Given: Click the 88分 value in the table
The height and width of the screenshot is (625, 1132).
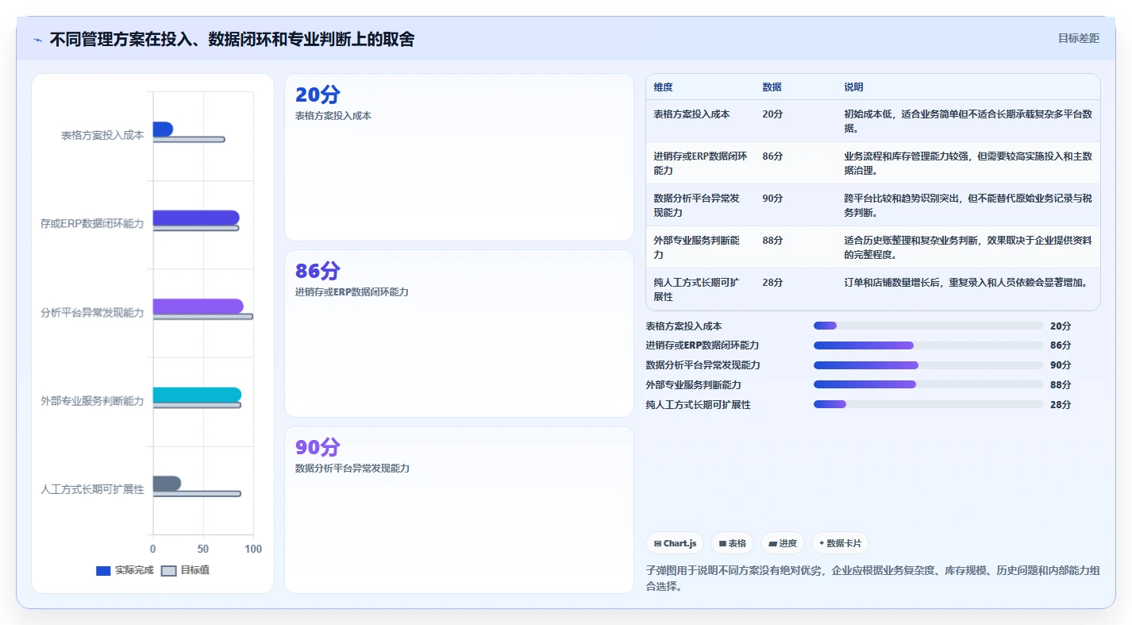Looking at the screenshot, I should point(772,241).
